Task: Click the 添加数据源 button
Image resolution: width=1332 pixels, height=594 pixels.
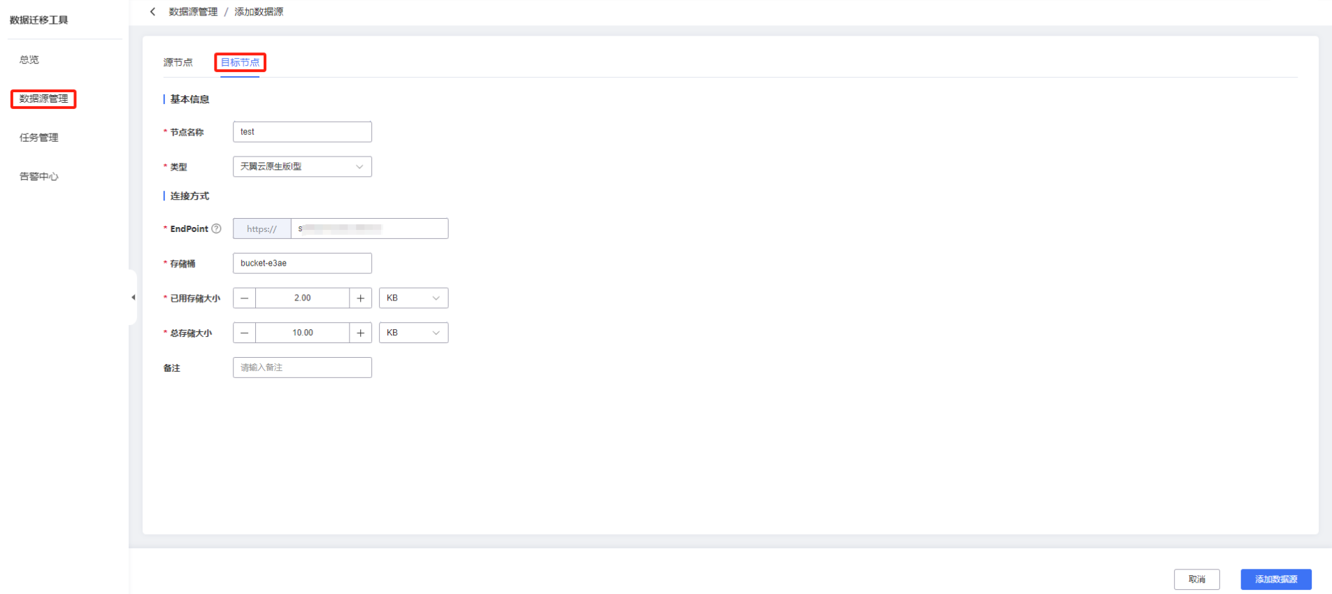Action: pos(1276,579)
